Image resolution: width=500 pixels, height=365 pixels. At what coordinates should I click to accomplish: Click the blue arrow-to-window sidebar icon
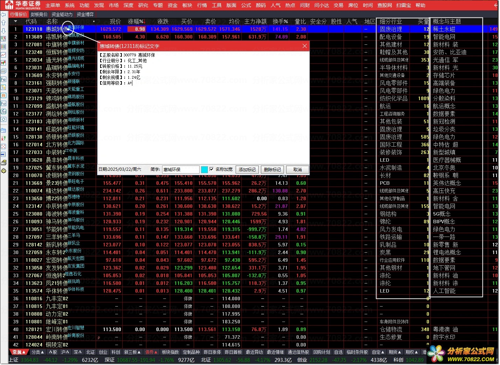4,154
